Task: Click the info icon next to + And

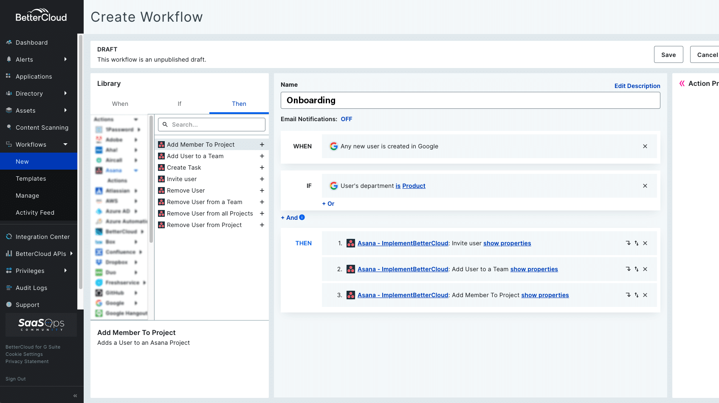Action: click(x=302, y=217)
